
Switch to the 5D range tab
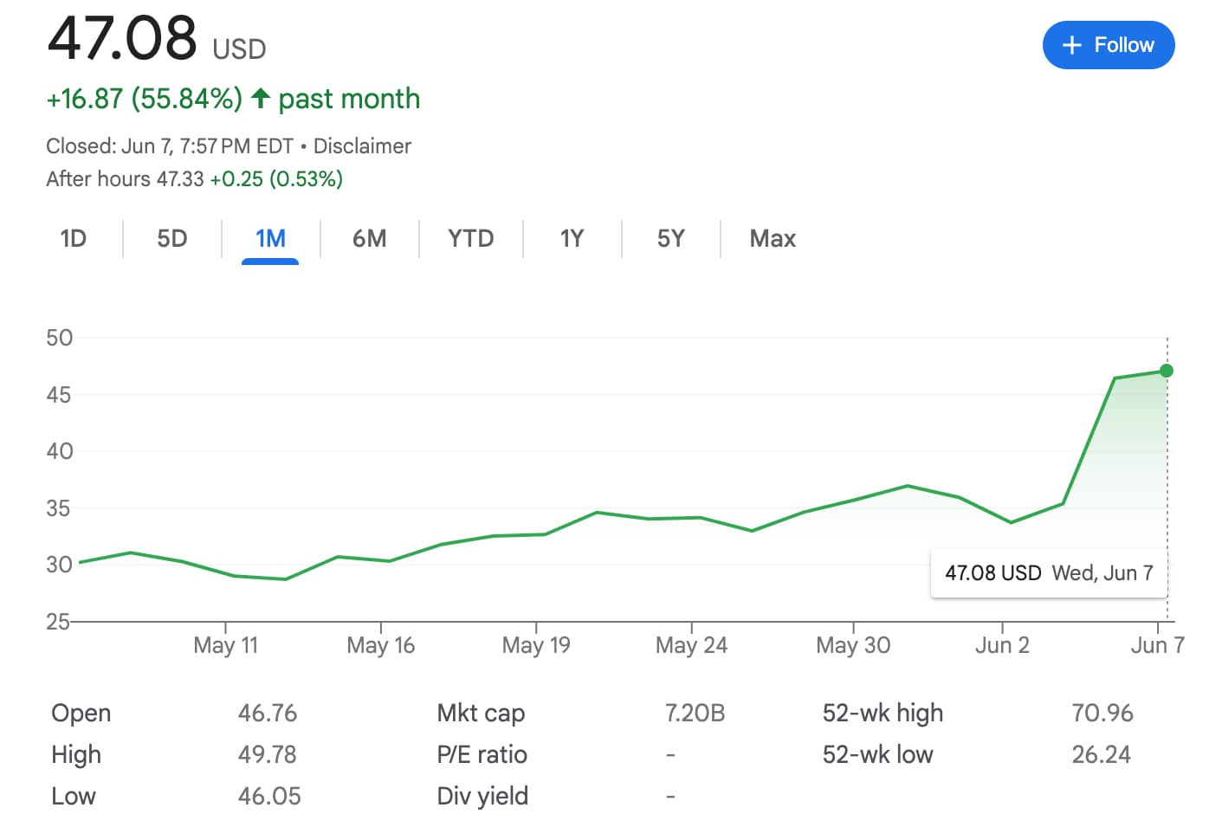(172, 238)
